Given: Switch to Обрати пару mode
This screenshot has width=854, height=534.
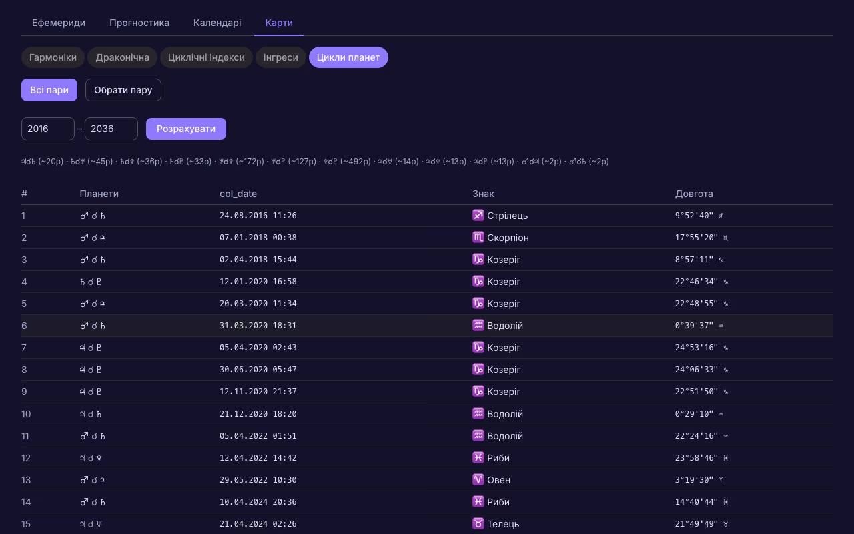Looking at the screenshot, I should point(123,90).
